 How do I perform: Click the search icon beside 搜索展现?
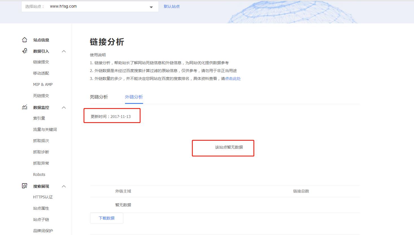coord(25,186)
